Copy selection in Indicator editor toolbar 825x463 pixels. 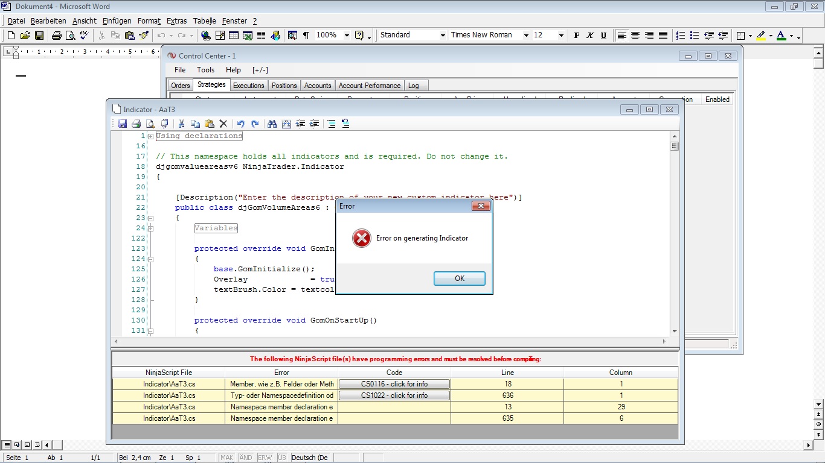195,124
